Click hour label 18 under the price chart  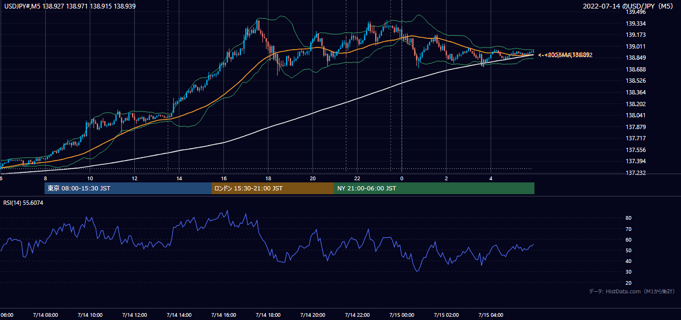268,178
